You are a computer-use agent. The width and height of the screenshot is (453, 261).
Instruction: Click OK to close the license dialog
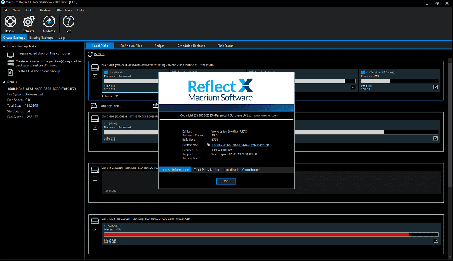click(x=226, y=181)
